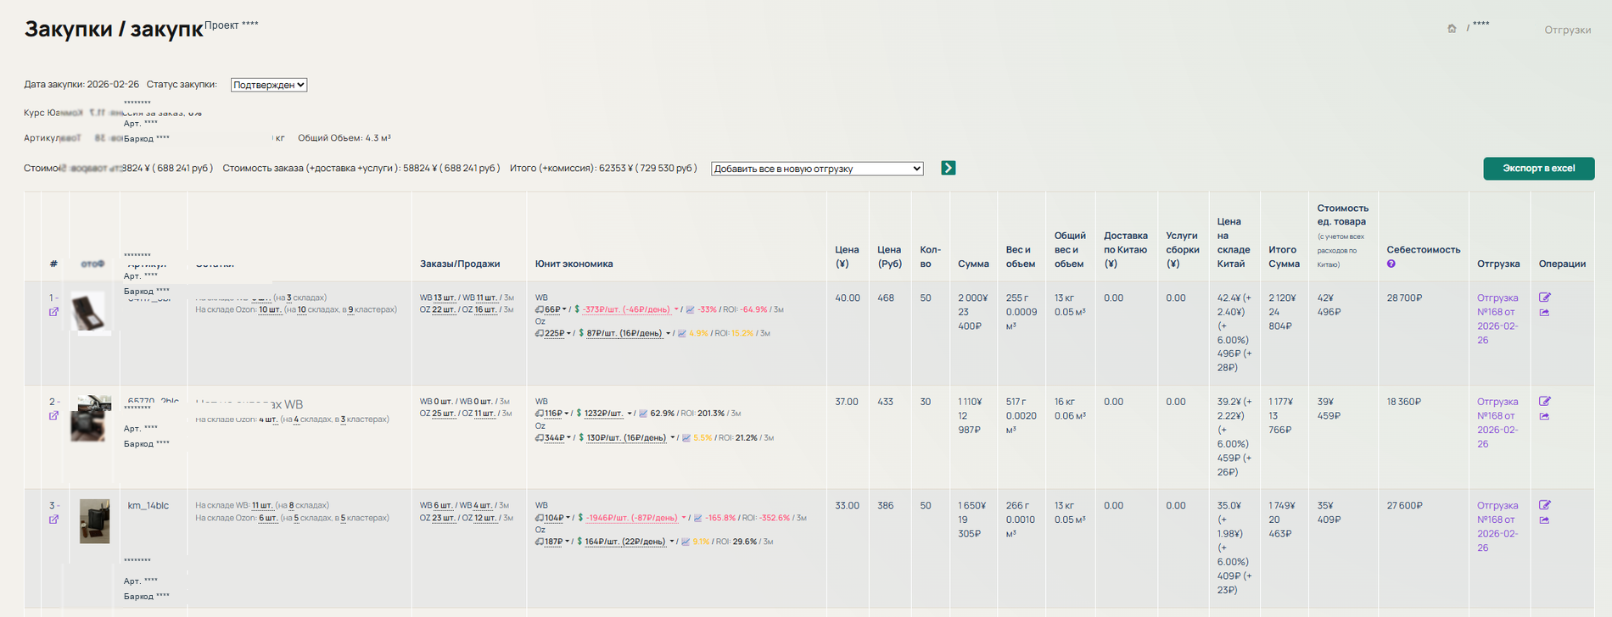Screen dimensions: 1612x617
Task: Click the 18 360₽ cost value
Action: click(1403, 402)
